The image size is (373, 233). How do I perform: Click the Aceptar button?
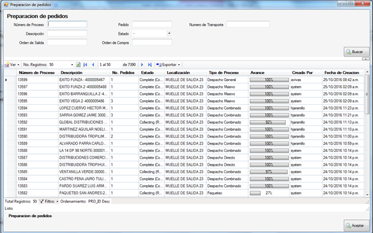point(357,226)
